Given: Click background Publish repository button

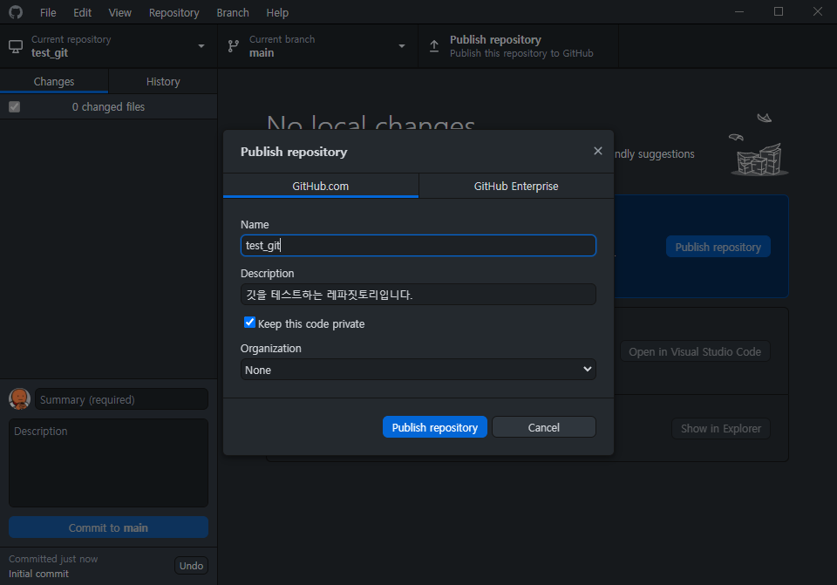Looking at the screenshot, I should coord(718,247).
